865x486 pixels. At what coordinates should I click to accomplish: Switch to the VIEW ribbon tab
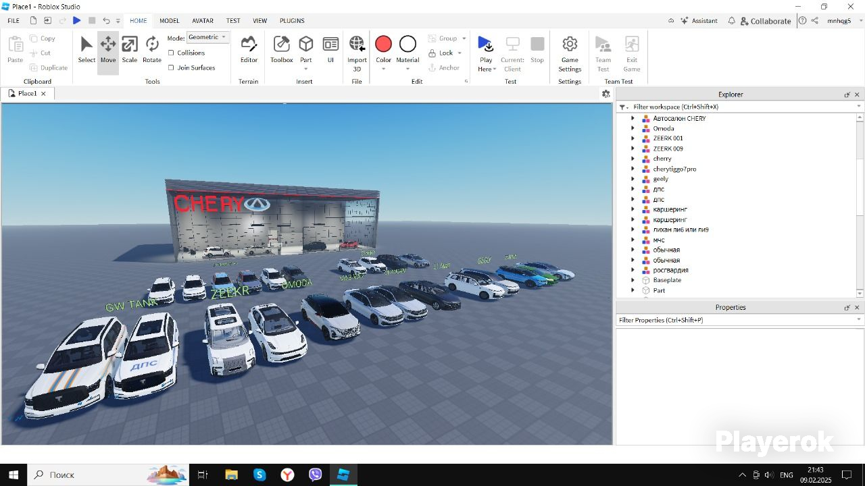click(259, 21)
